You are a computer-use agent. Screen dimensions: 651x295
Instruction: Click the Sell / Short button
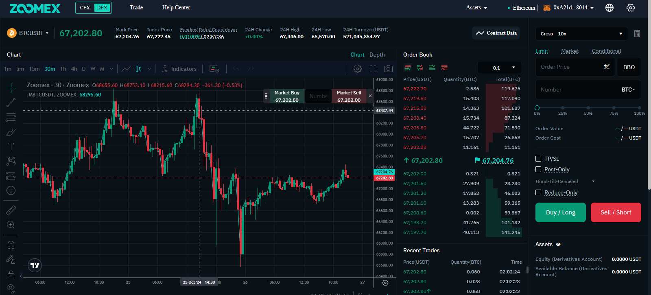pyautogui.click(x=616, y=212)
